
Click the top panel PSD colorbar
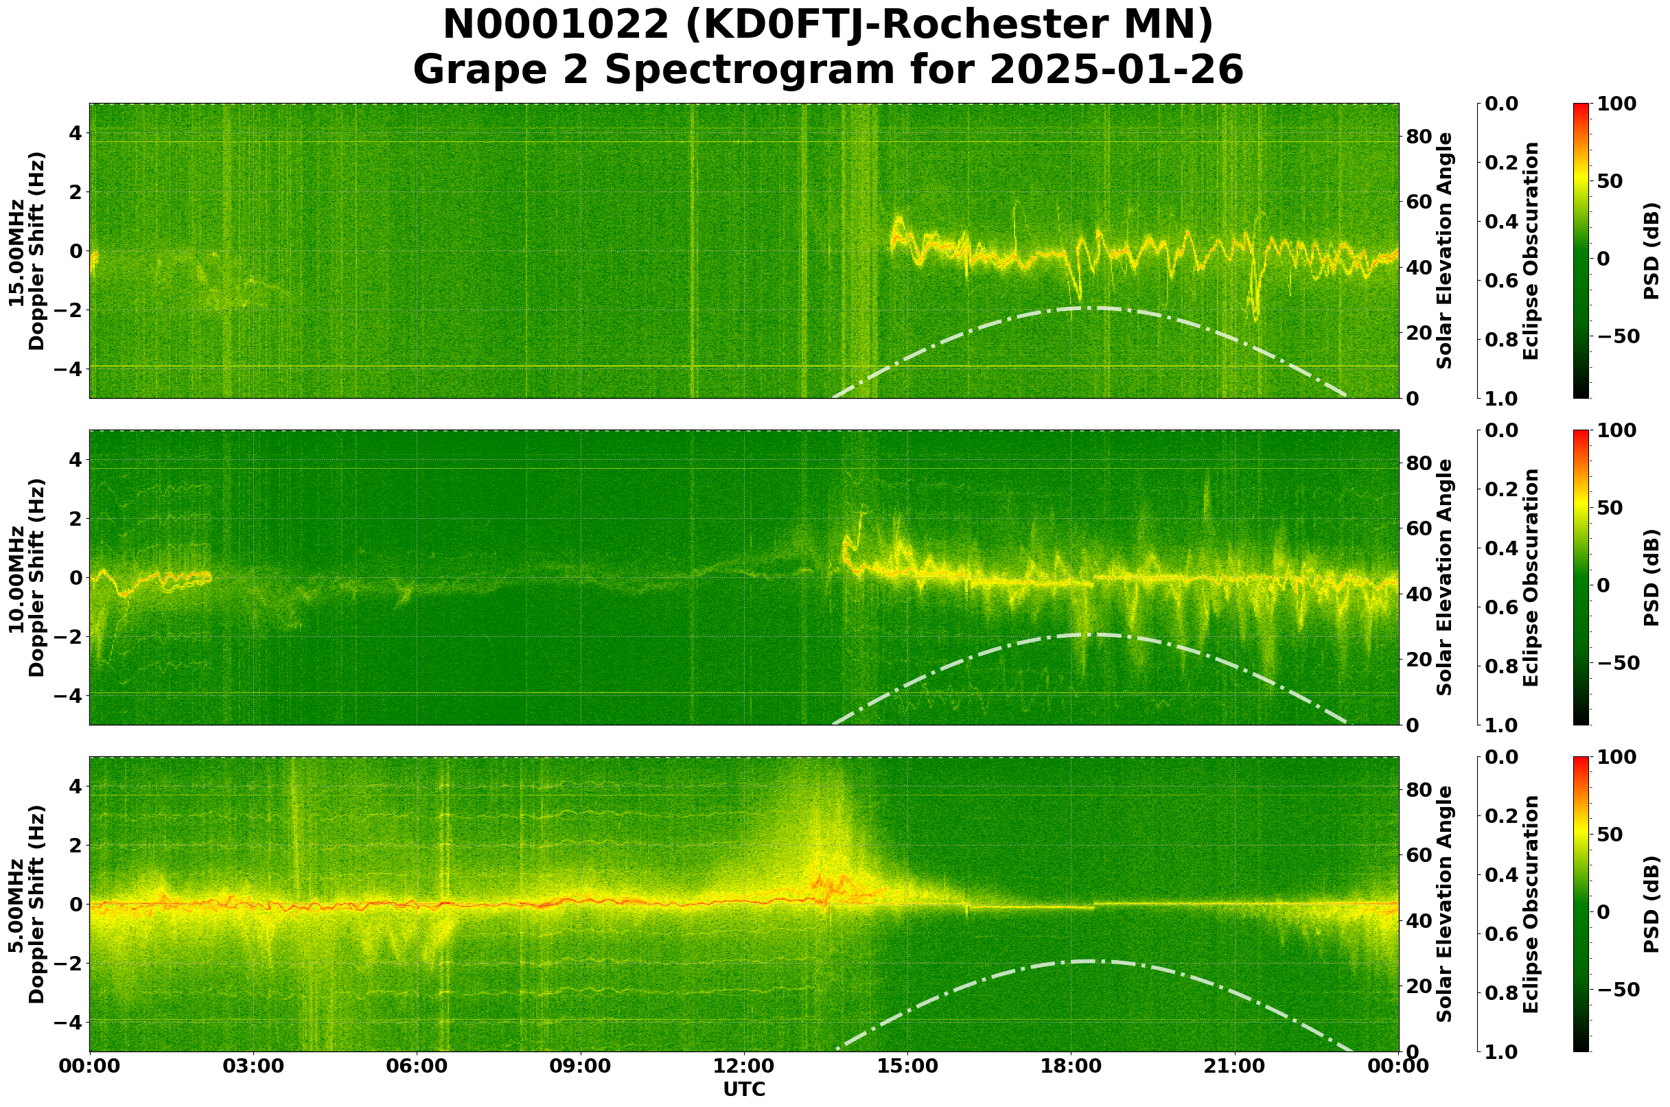[x=1581, y=250]
